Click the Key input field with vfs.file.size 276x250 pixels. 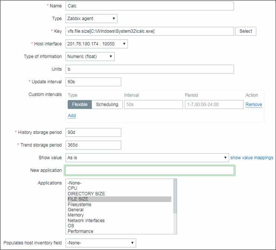tap(150, 31)
